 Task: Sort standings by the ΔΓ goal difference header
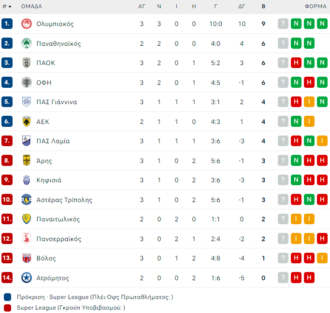[x=242, y=6]
